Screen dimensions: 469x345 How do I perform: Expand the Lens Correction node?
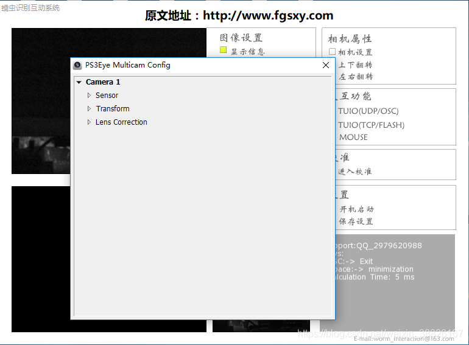89,122
